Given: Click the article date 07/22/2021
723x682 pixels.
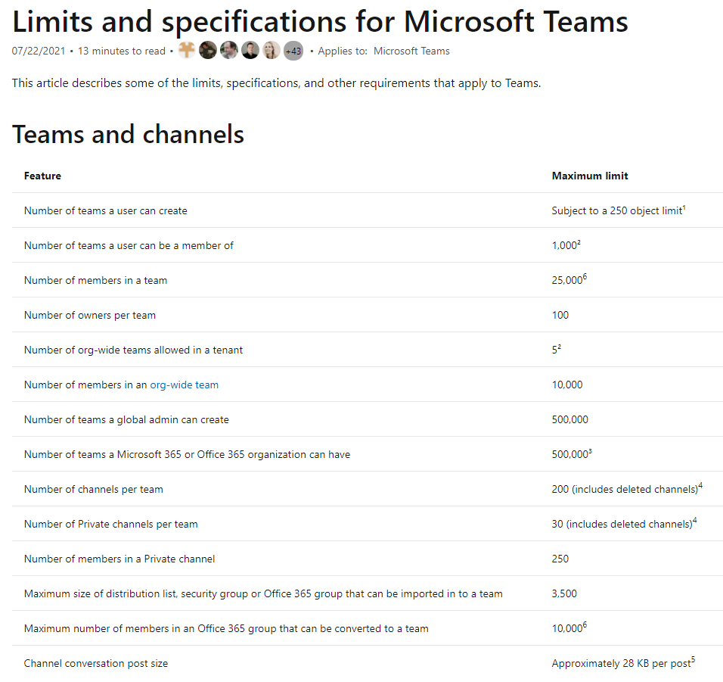Looking at the screenshot, I should pyautogui.click(x=39, y=51).
